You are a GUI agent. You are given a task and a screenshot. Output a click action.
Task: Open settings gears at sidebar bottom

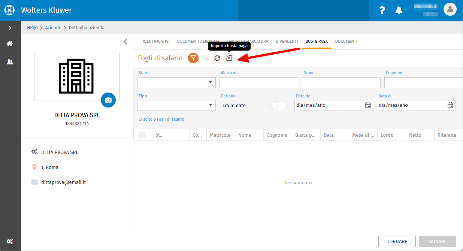pyautogui.click(x=10, y=241)
